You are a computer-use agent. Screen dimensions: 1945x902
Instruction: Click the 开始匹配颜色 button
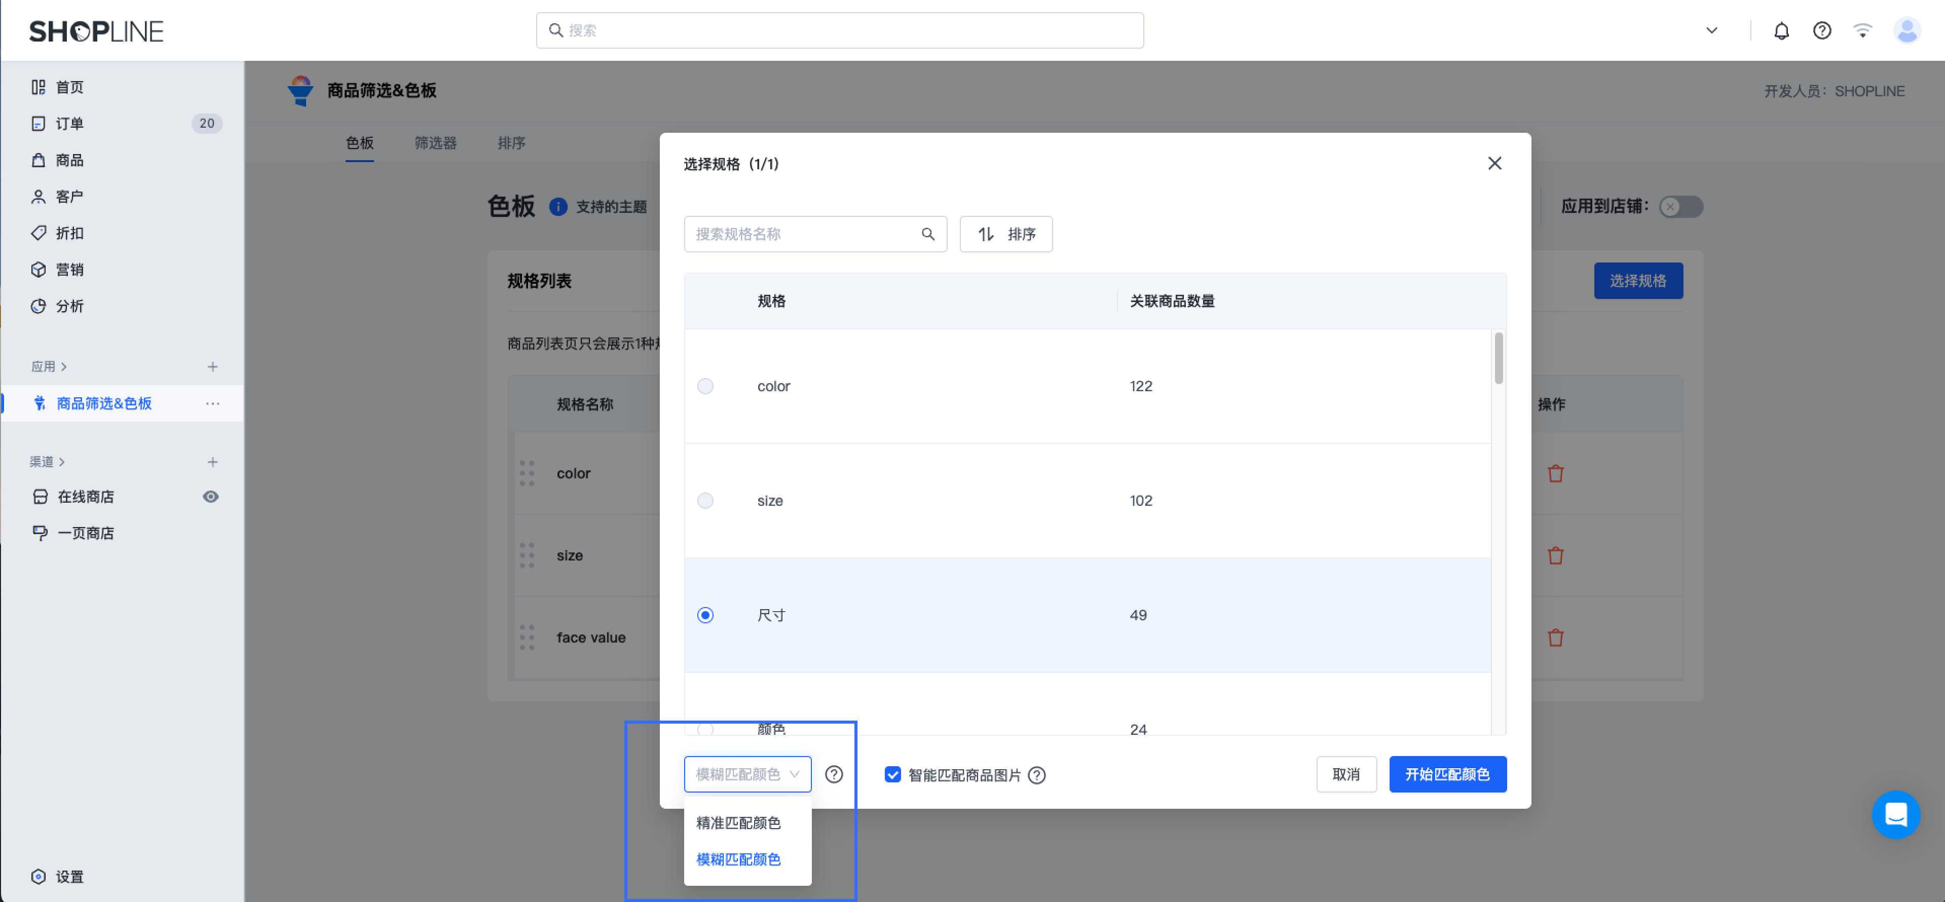click(x=1447, y=774)
